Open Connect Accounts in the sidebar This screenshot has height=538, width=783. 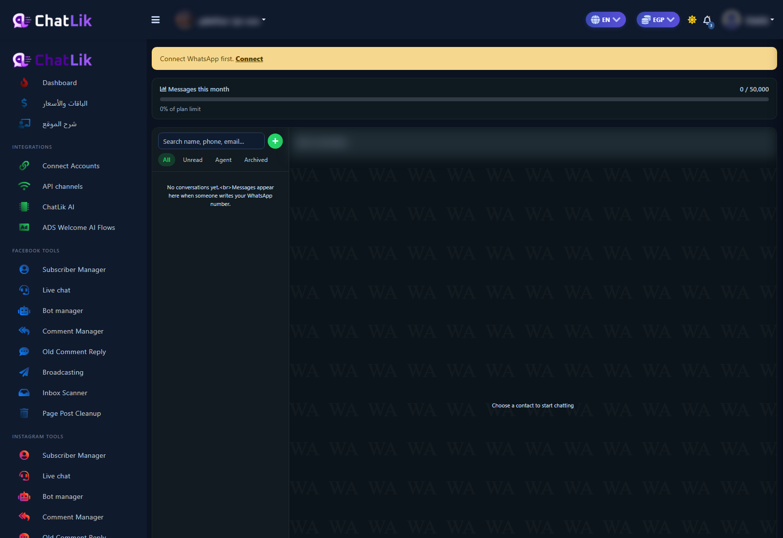click(71, 166)
